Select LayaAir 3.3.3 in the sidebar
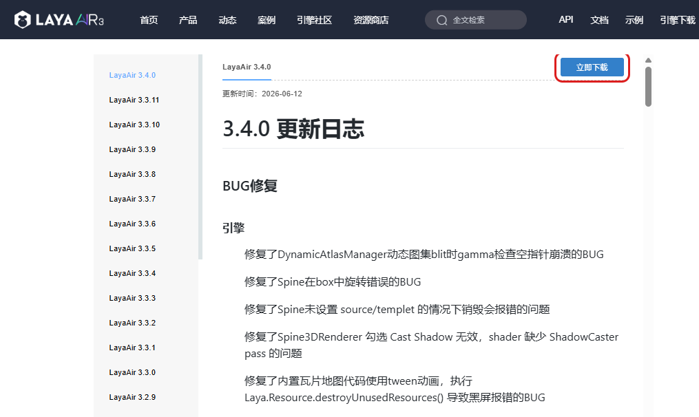 coord(132,298)
